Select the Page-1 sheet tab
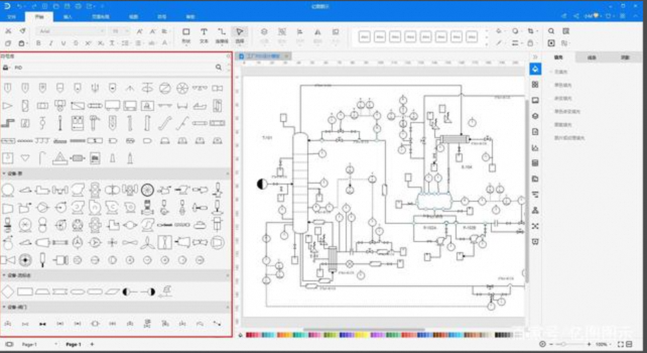Screen dimensions: 647x353 click(x=73, y=344)
